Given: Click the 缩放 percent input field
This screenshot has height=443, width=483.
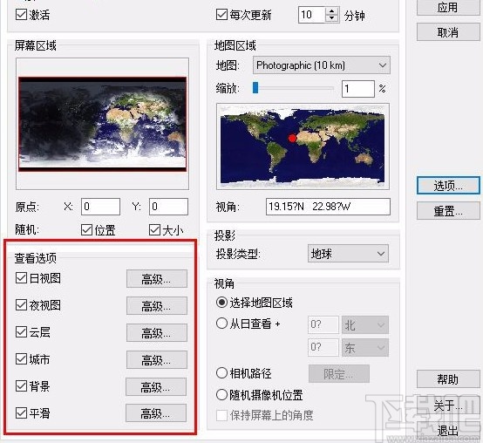Looking at the screenshot, I should [358, 89].
